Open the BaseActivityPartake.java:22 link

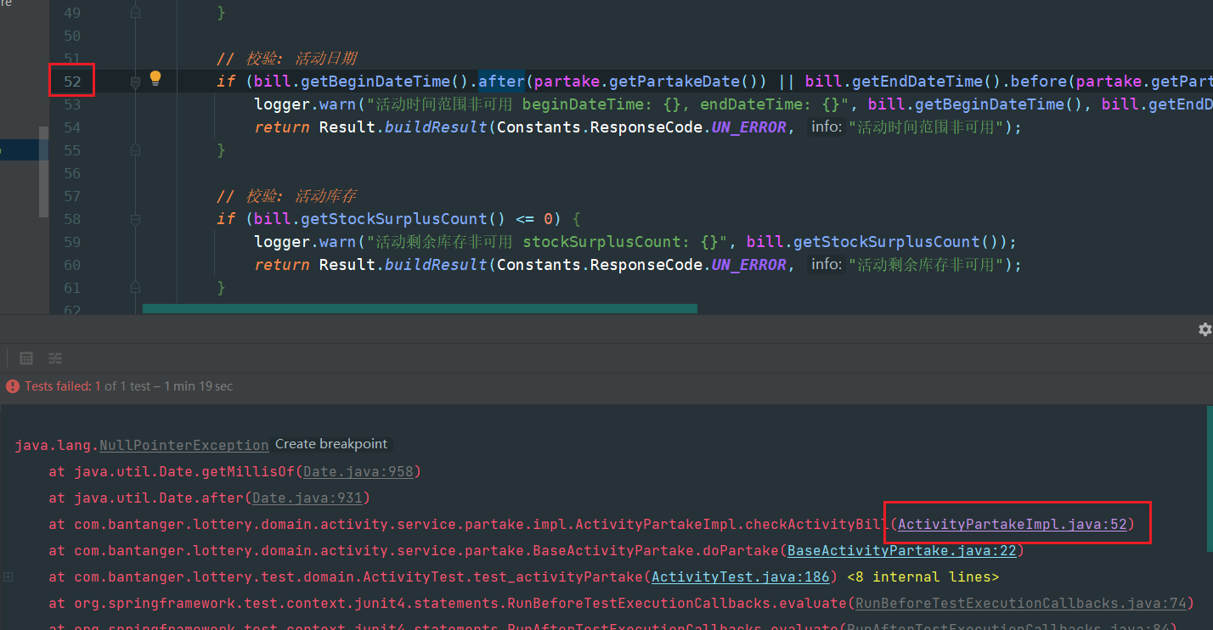pyautogui.click(x=901, y=551)
